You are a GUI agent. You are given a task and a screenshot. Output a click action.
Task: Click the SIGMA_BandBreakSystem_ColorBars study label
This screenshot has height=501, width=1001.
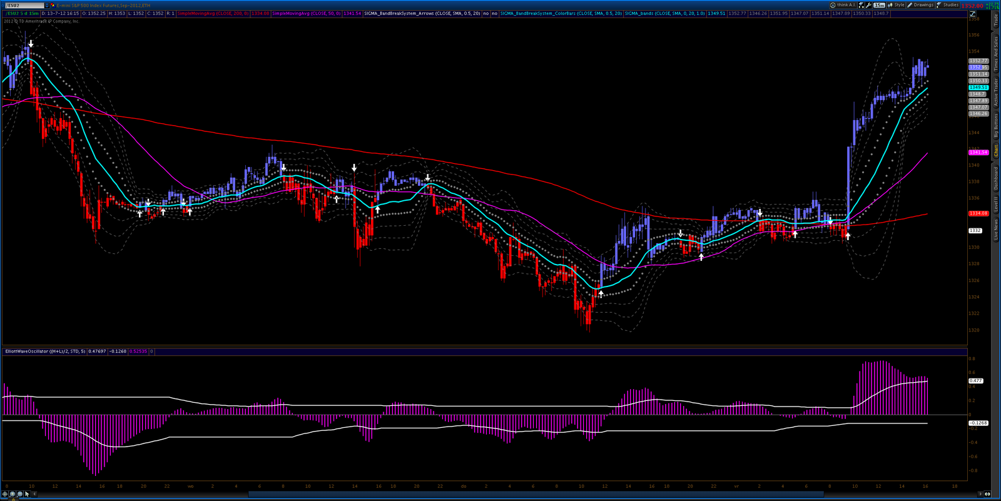pos(561,13)
